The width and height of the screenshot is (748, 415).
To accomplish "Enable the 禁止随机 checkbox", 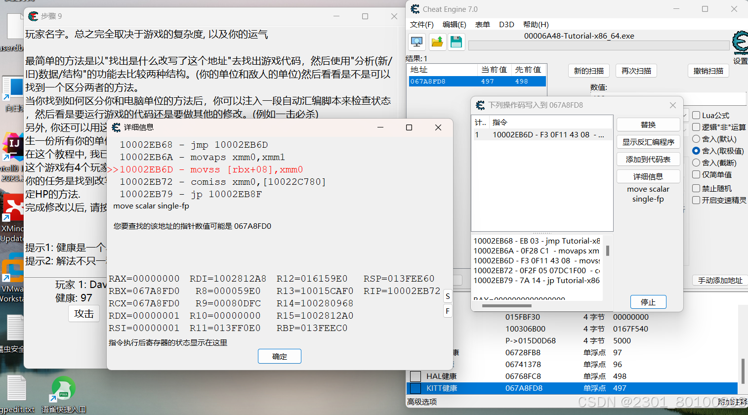I will point(696,188).
